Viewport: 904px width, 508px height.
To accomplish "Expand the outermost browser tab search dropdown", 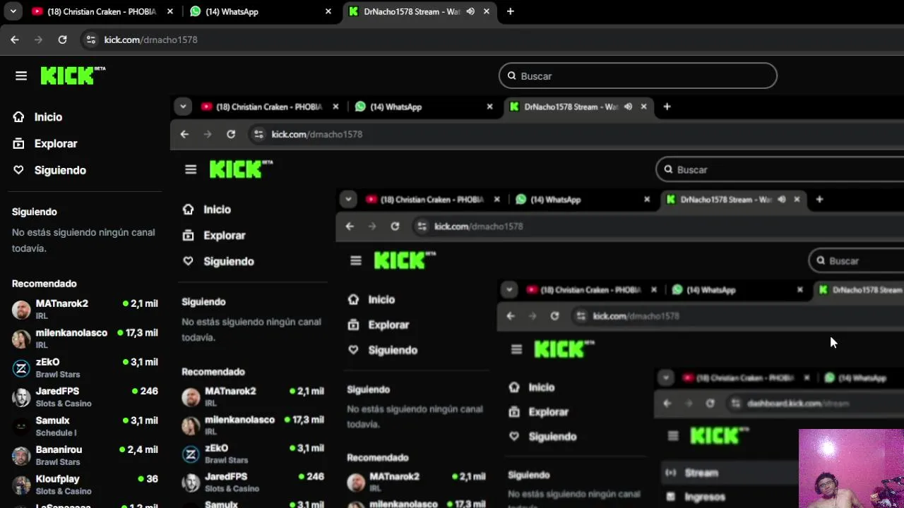I will pos(13,11).
